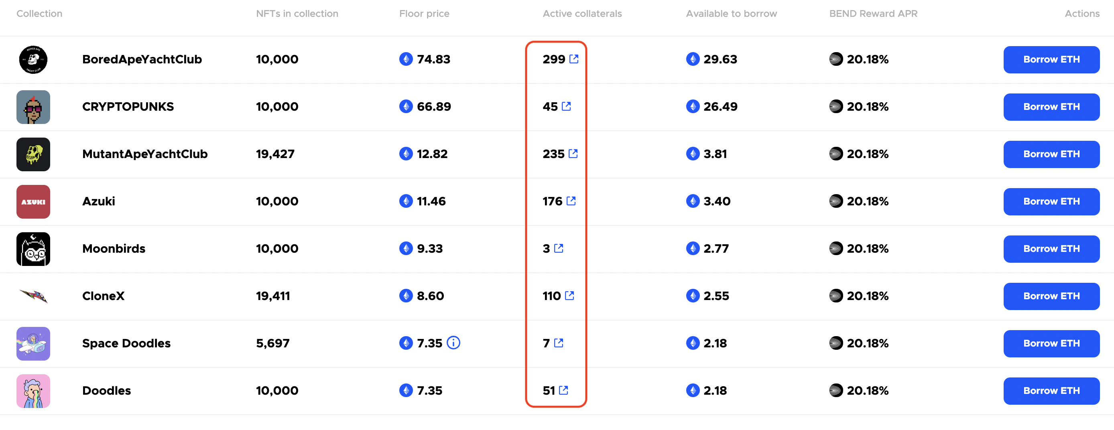Open the CloneX collection name
This screenshot has width=1114, height=430.
[104, 296]
